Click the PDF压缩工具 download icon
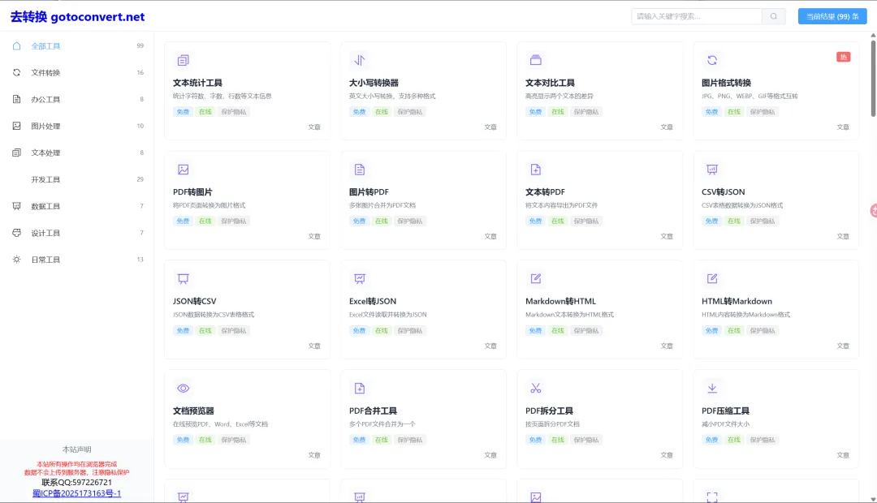877x503 pixels. (711, 388)
